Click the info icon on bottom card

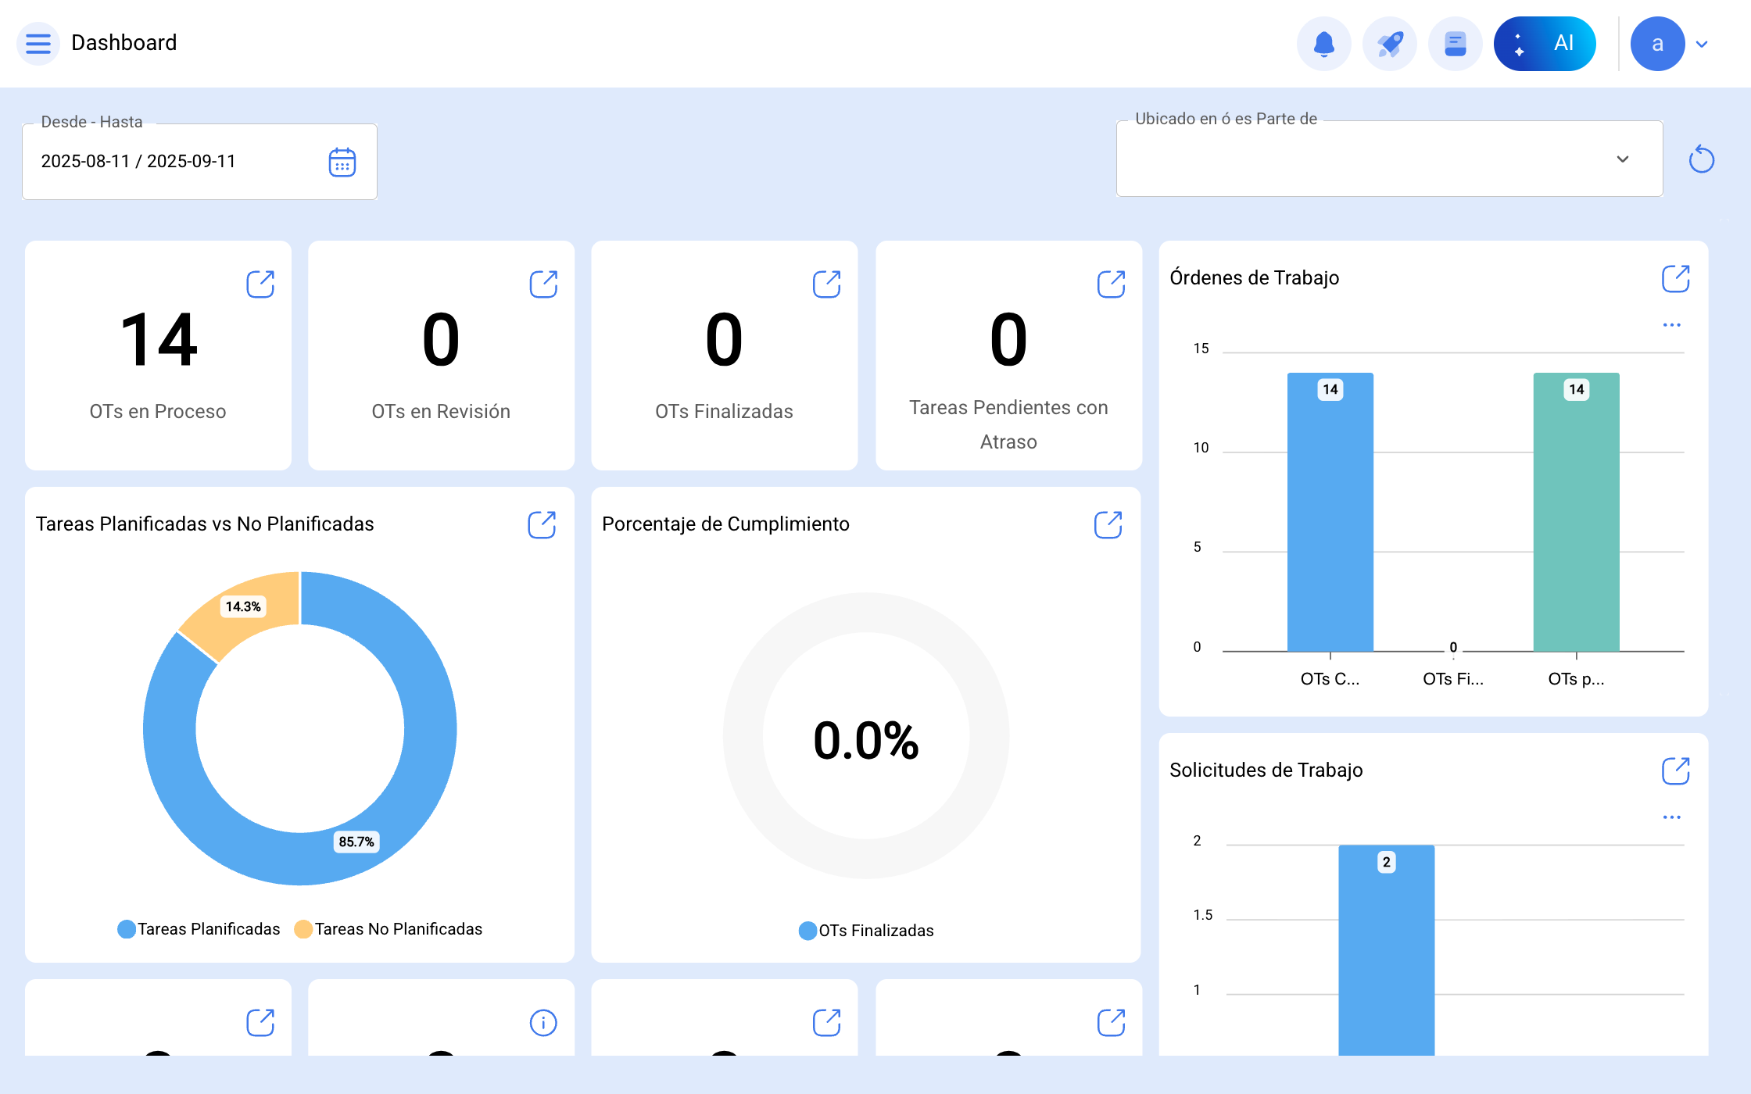(x=543, y=1022)
